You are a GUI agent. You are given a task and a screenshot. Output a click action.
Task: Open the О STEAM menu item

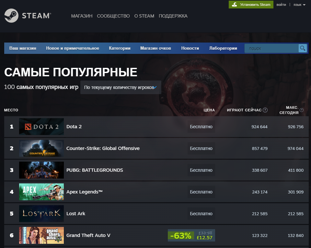pos(144,16)
